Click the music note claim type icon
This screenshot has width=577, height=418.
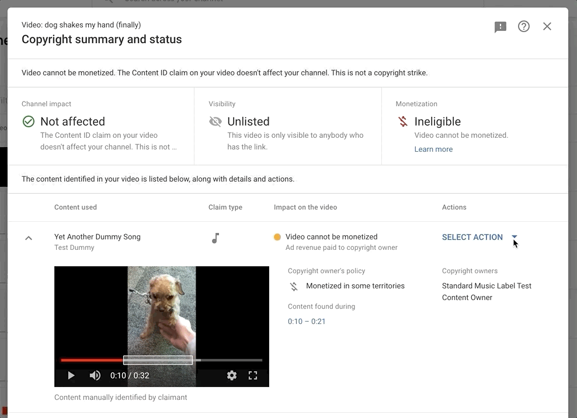click(x=215, y=237)
